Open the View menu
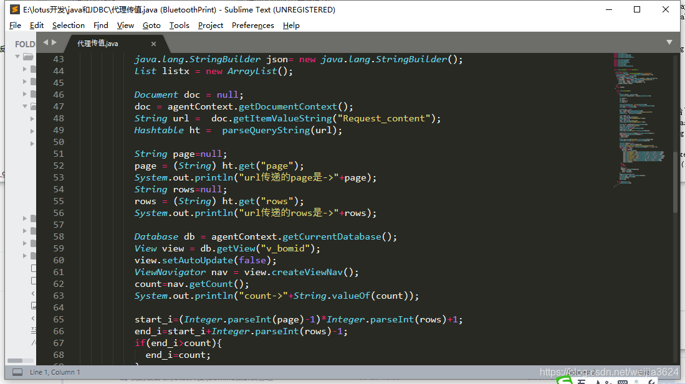The image size is (685, 384). point(125,26)
